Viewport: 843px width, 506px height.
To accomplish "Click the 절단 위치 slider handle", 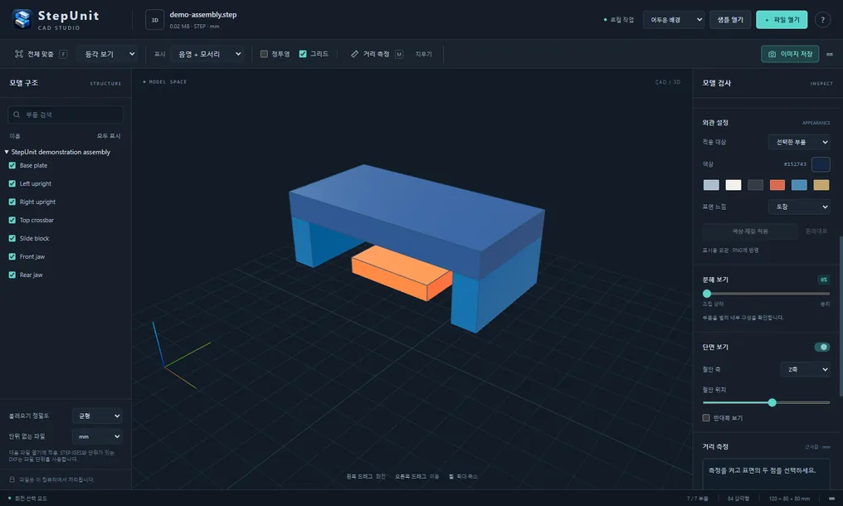I will pos(772,403).
